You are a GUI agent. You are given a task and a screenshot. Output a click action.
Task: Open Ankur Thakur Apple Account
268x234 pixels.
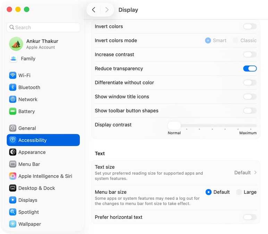click(x=42, y=44)
